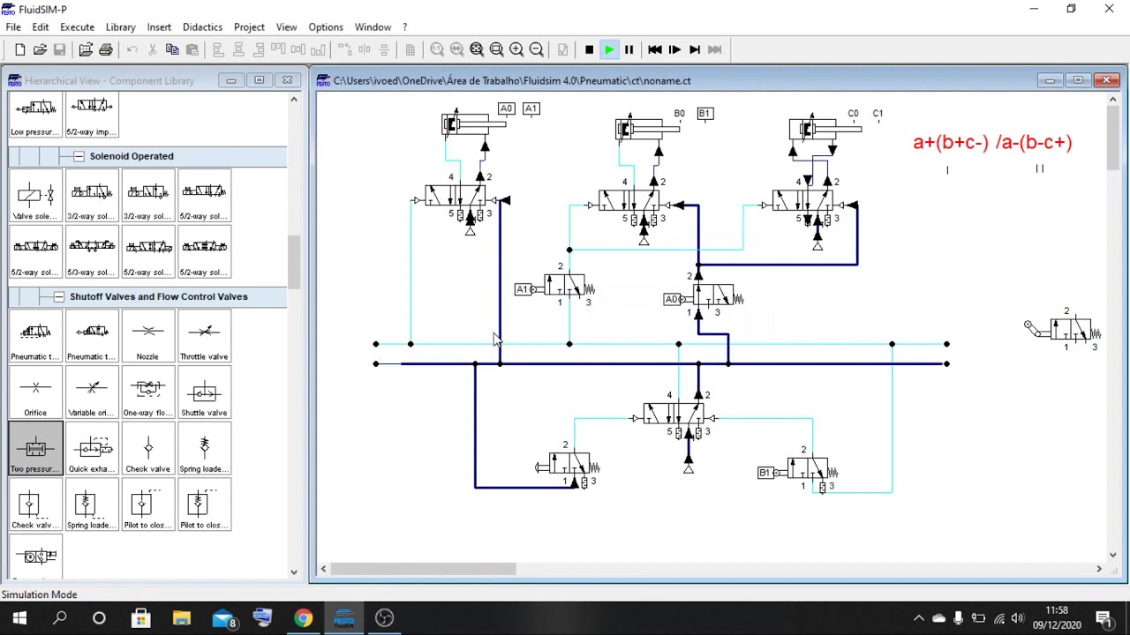The image size is (1130, 635).
Task: Open Windows Start menu
Action: (19, 618)
